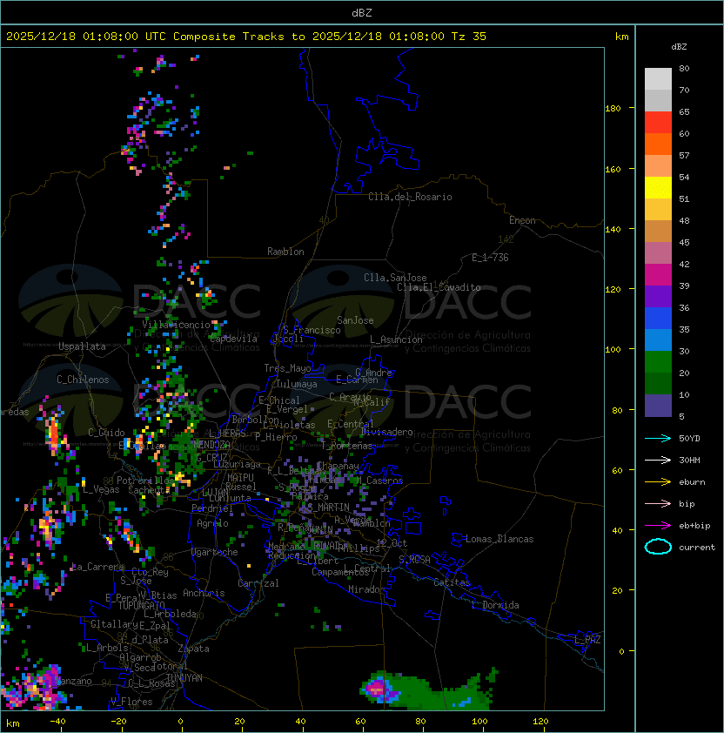The width and height of the screenshot is (724, 733).
Task: Click the Potrerillos map label
Action: (145, 481)
